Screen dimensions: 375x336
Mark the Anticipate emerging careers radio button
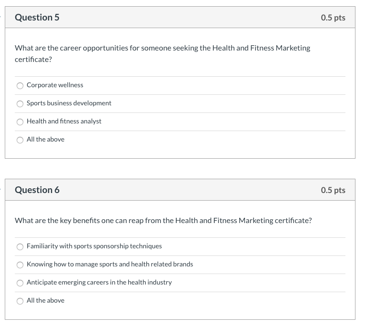(x=20, y=283)
